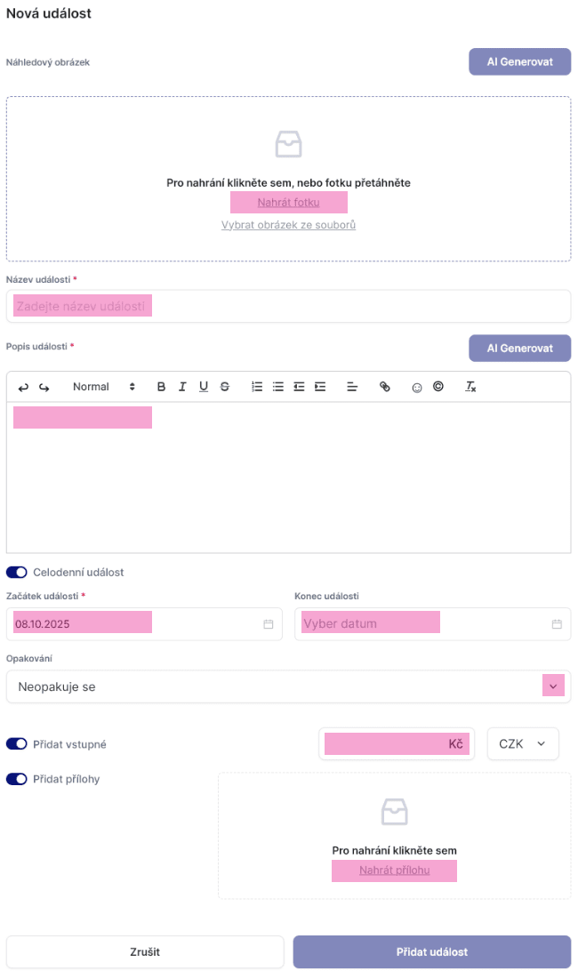Insert a hyperlink via the link icon

point(385,387)
